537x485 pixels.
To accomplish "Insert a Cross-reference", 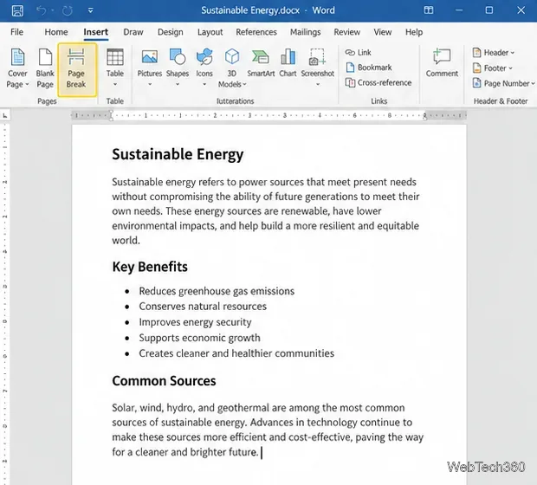I will 378,82.
